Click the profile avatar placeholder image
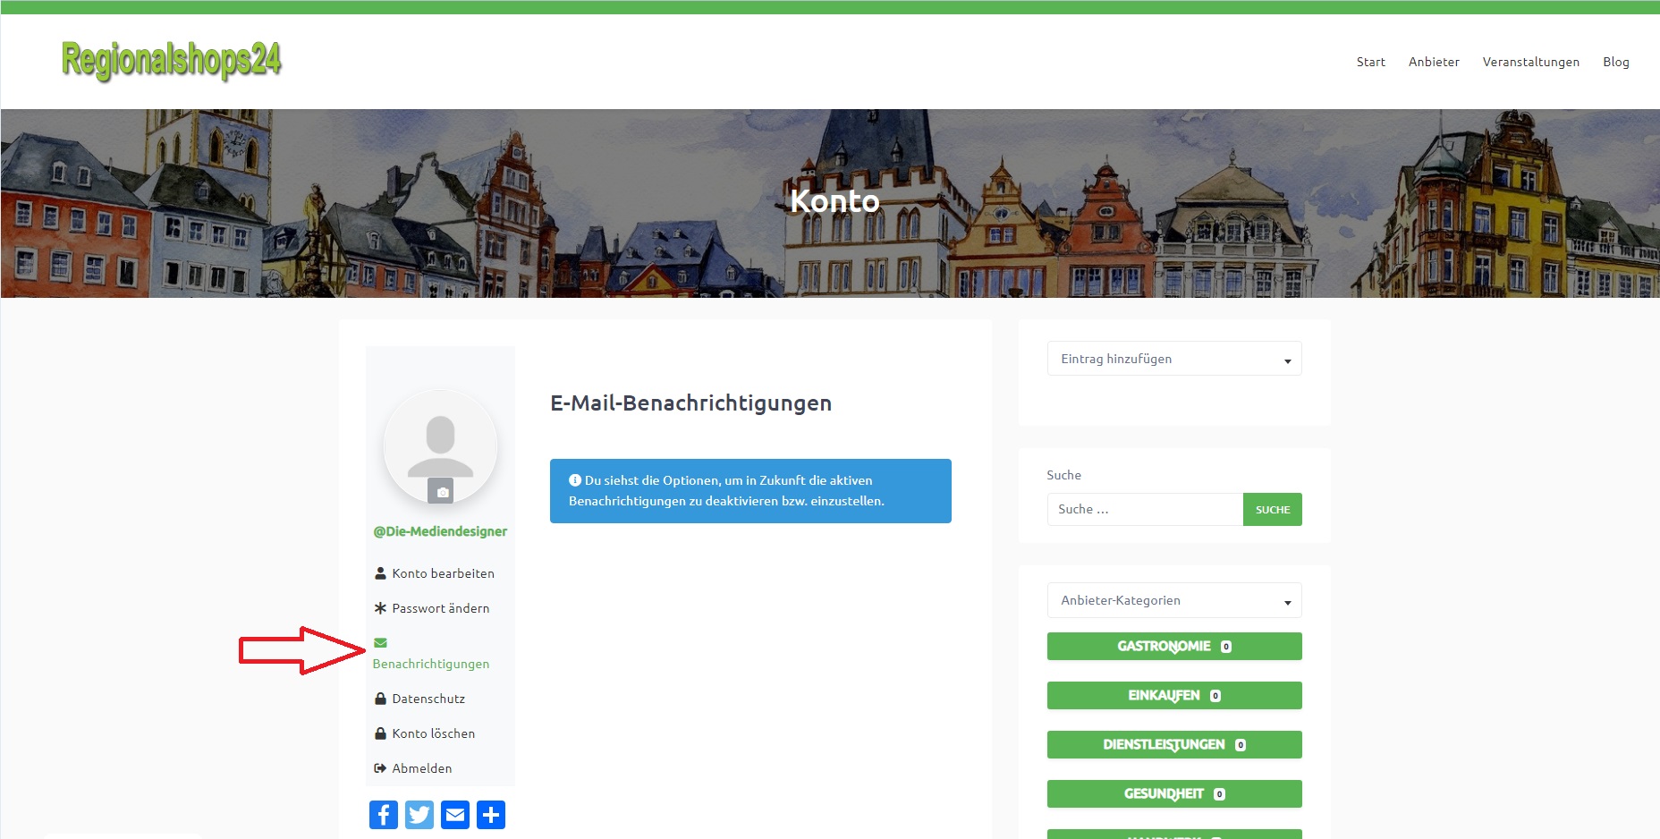The width and height of the screenshot is (1660, 839). [440, 443]
